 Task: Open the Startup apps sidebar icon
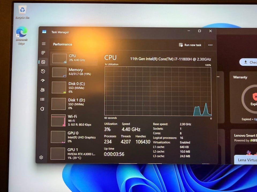43,80
